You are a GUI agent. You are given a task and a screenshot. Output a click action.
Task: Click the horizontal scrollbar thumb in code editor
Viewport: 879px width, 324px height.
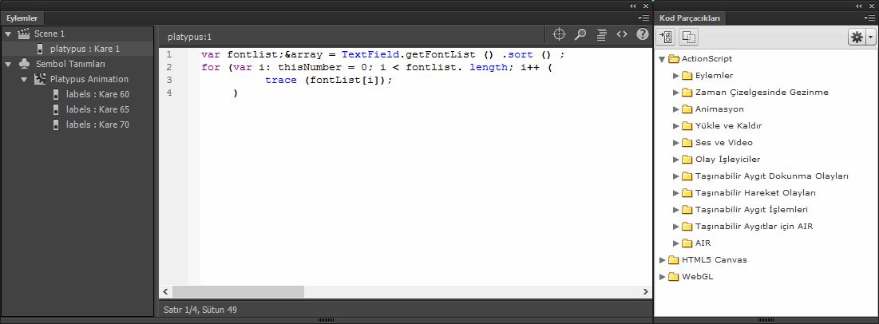point(238,291)
